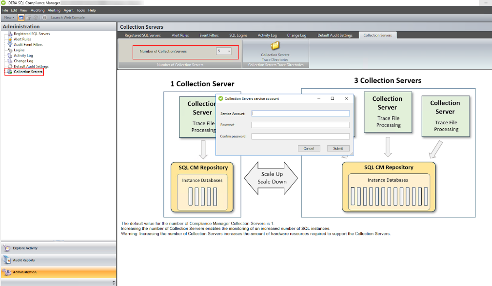
Task: Click the Scale Up Scale Down arrow
Action: coord(272,178)
